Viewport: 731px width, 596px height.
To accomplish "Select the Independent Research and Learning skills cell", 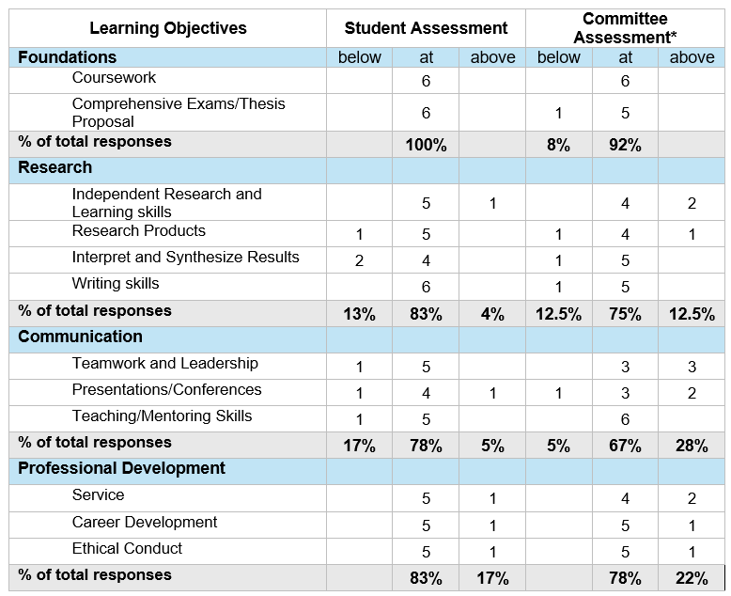I will (x=168, y=202).
